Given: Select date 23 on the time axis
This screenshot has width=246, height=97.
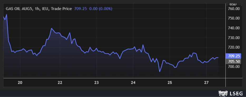Looking at the screenshot, I should pyautogui.click(x=97, y=83).
